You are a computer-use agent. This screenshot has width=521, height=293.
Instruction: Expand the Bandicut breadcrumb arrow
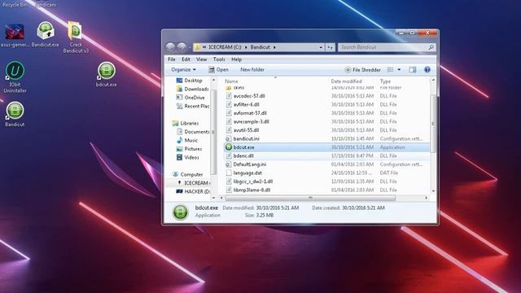coord(274,47)
